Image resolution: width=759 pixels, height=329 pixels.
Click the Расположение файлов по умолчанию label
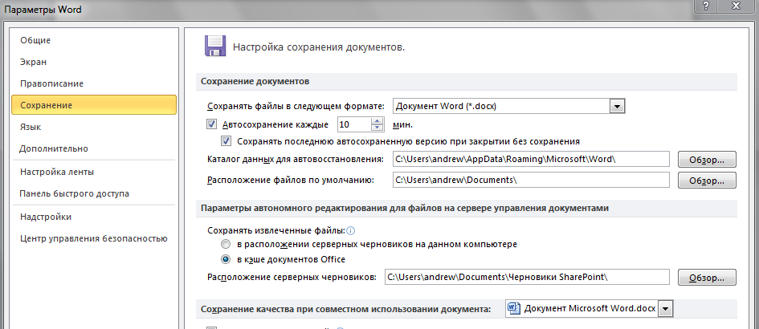(x=291, y=180)
